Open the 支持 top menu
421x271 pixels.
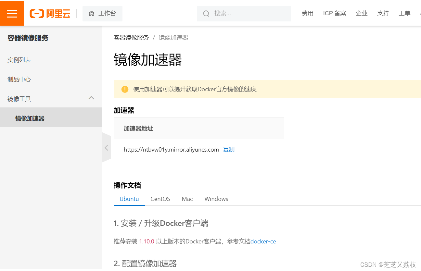pyautogui.click(x=383, y=13)
